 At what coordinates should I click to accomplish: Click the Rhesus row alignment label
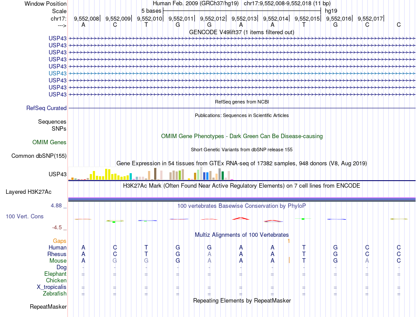point(57,254)
